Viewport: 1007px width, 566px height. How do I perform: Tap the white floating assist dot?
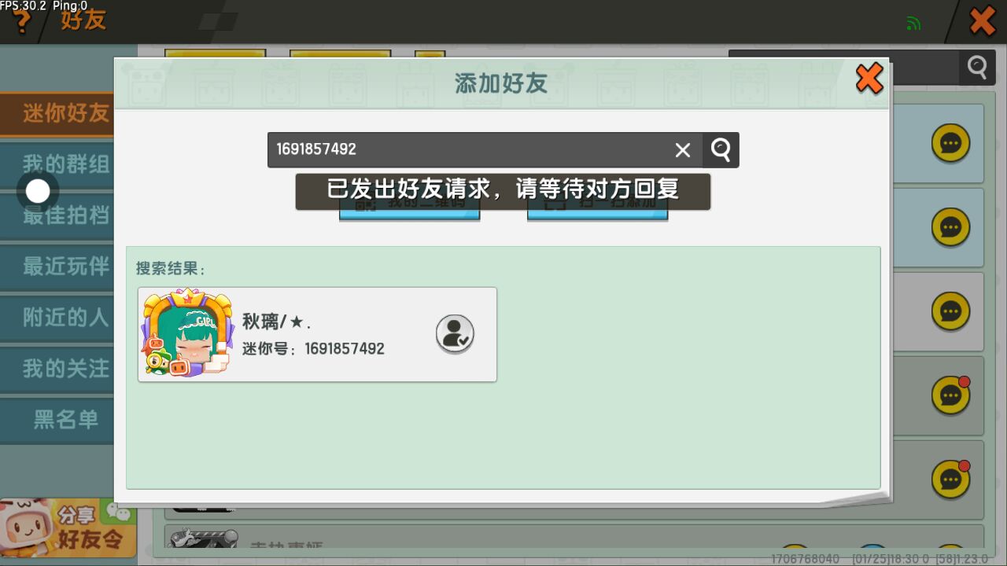pos(38,191)
